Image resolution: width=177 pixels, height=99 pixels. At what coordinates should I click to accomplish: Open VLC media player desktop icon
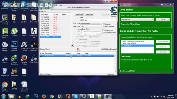(14, 6)
